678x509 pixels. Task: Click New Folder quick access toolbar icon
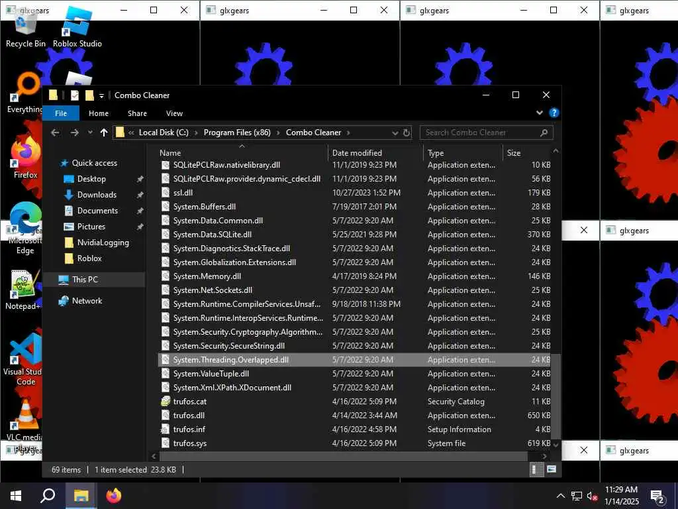89,95
